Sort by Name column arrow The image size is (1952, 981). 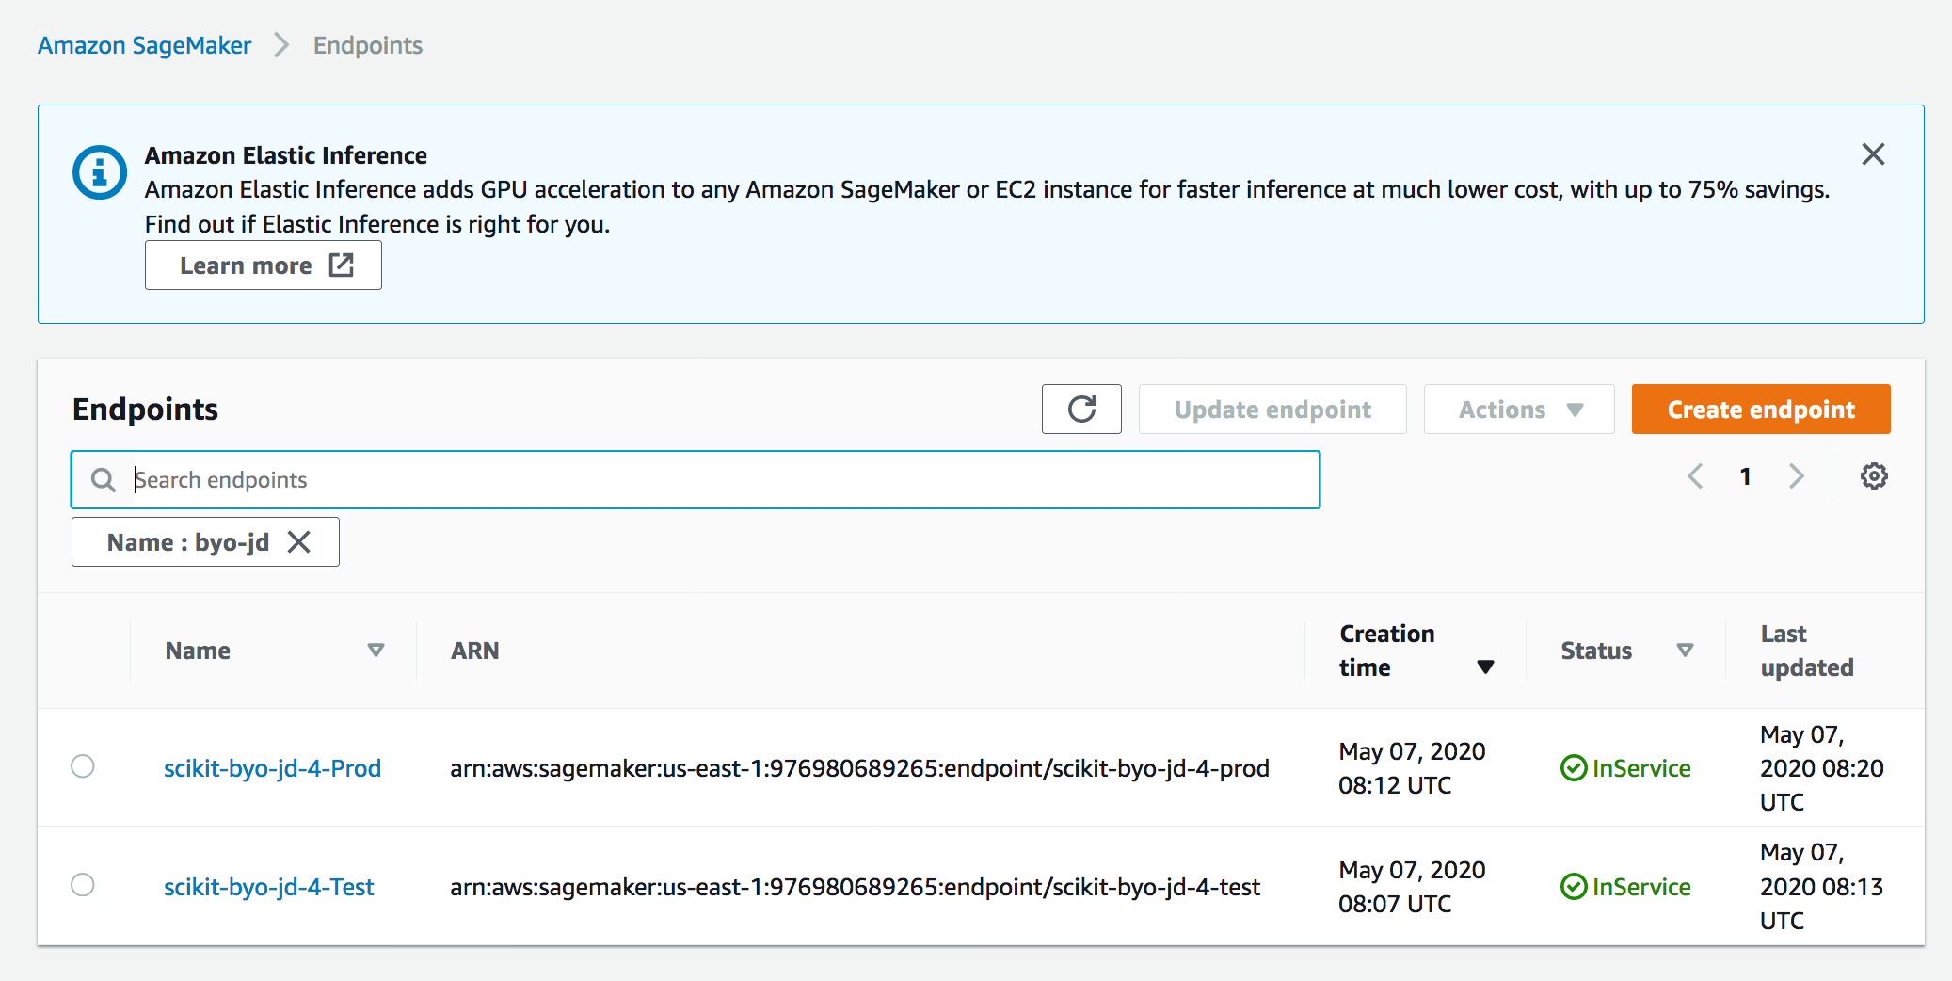[x=376, y=651]
